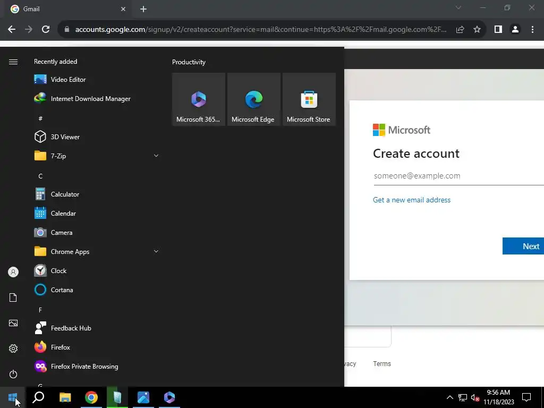Open Firefox Private Browsing
This screenshot has width=544, height=408.
tap(97, 367)
